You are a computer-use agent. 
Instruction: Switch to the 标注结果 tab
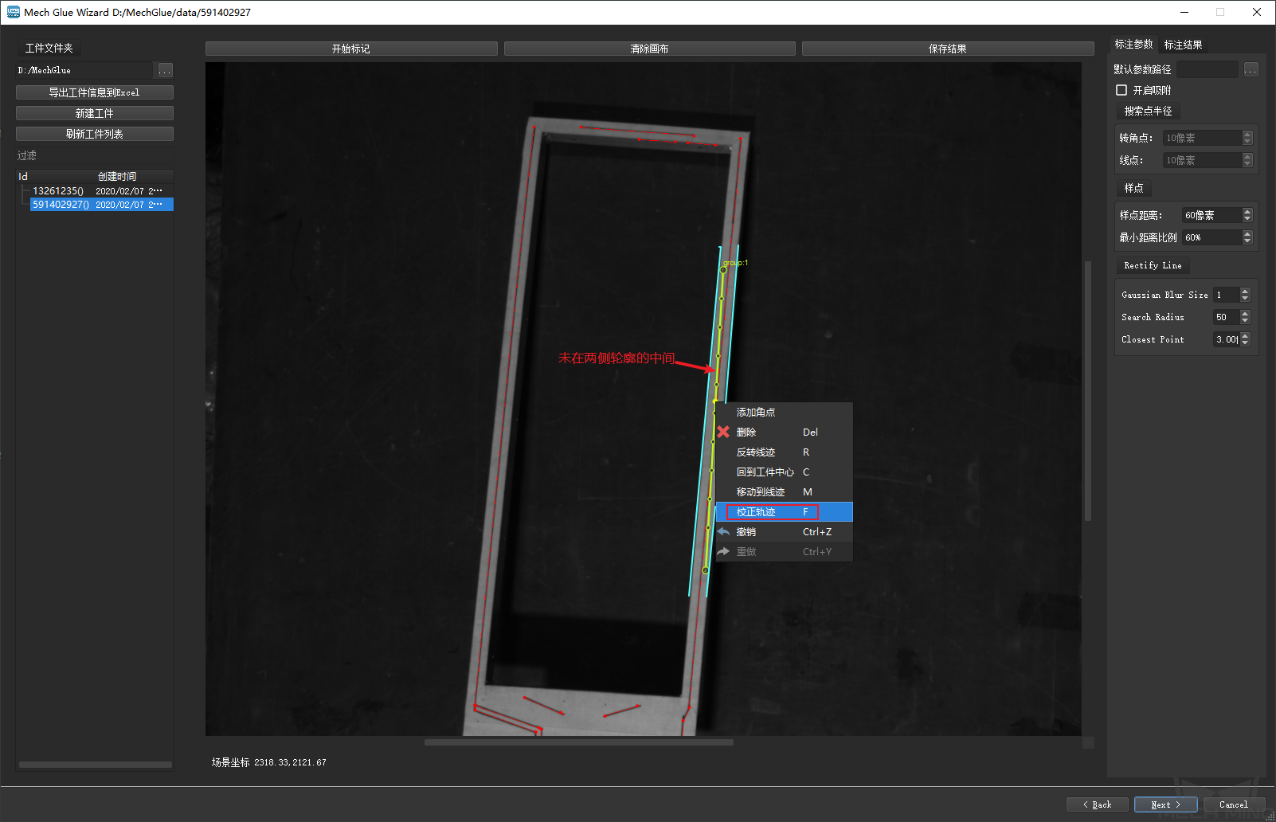click(x=1183, y=45)
